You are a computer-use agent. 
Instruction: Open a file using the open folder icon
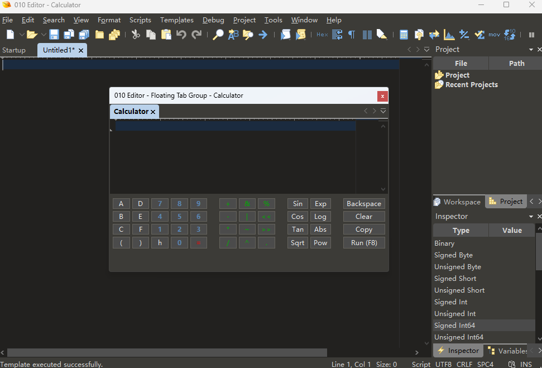tap(32, 34)
